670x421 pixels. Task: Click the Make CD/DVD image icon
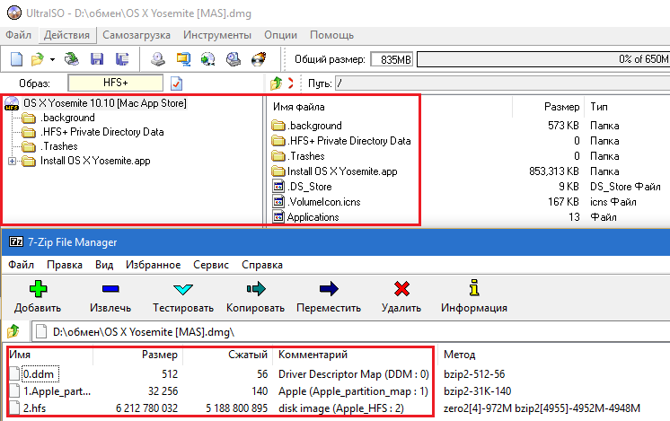(158, 59)
